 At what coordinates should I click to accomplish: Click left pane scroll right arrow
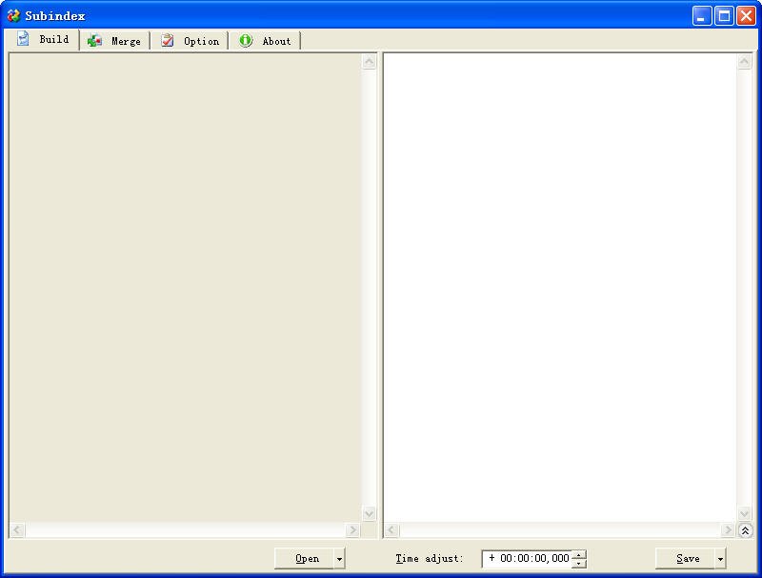(x=353, y=530)
